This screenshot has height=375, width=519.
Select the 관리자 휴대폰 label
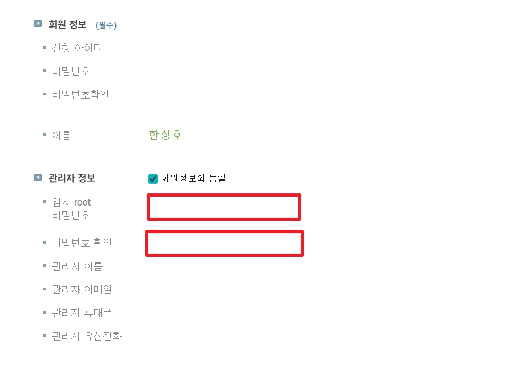pyautogui.click(x=82, y=313)
